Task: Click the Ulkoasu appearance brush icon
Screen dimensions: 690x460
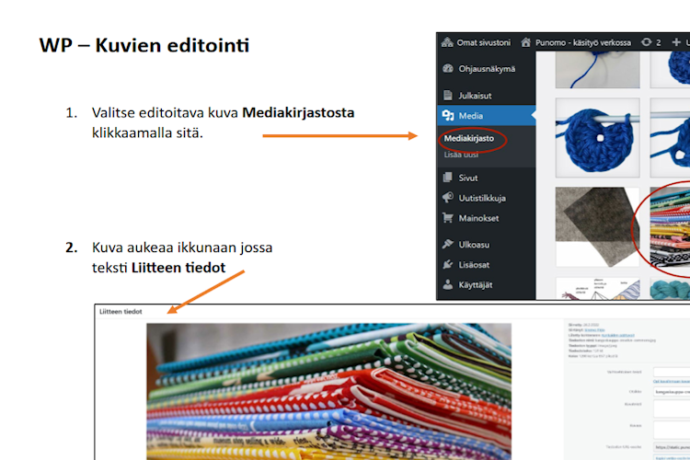Action: [x=448, y=244]
